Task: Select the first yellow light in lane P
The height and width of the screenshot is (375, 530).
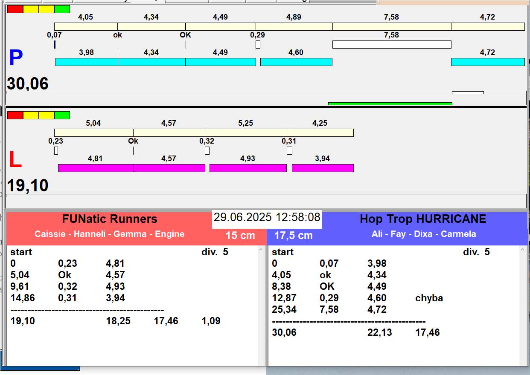Action: pyautogui.click(x=31, y=9)
